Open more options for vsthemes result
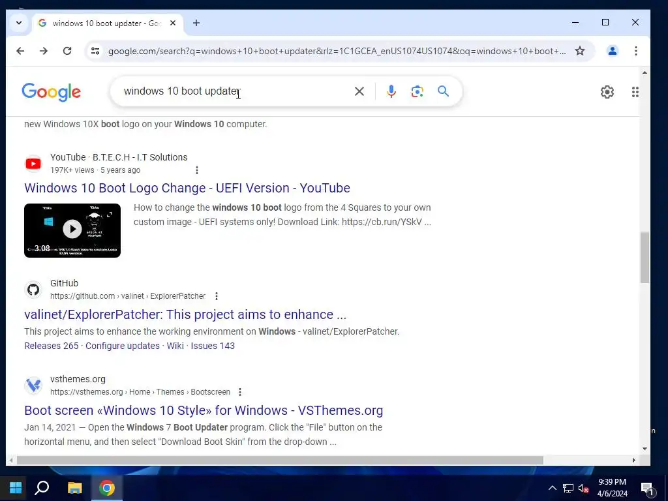 (240, 392)
